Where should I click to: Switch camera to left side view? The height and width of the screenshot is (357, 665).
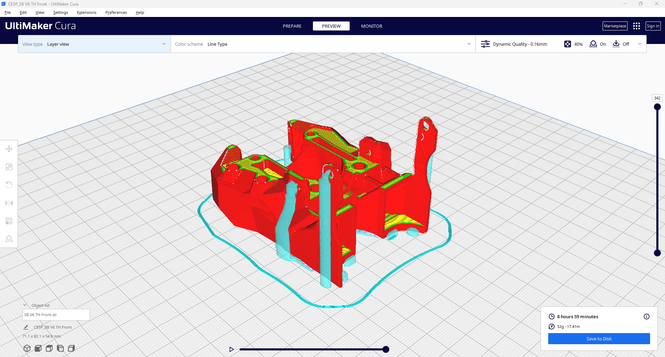[x=60, y=348]
